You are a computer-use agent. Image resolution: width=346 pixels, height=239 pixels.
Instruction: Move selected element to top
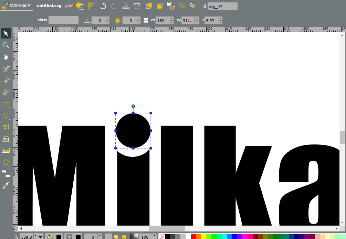149,6
